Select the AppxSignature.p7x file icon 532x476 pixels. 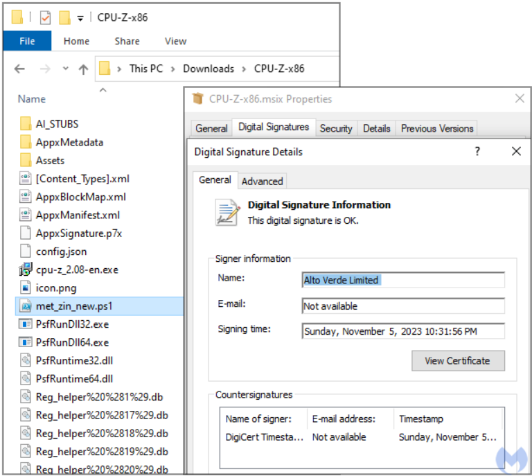26,233
